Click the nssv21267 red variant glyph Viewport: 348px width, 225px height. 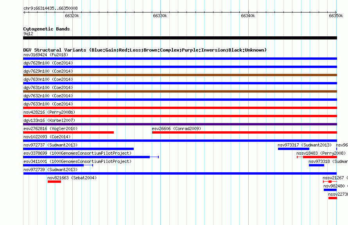330,182
